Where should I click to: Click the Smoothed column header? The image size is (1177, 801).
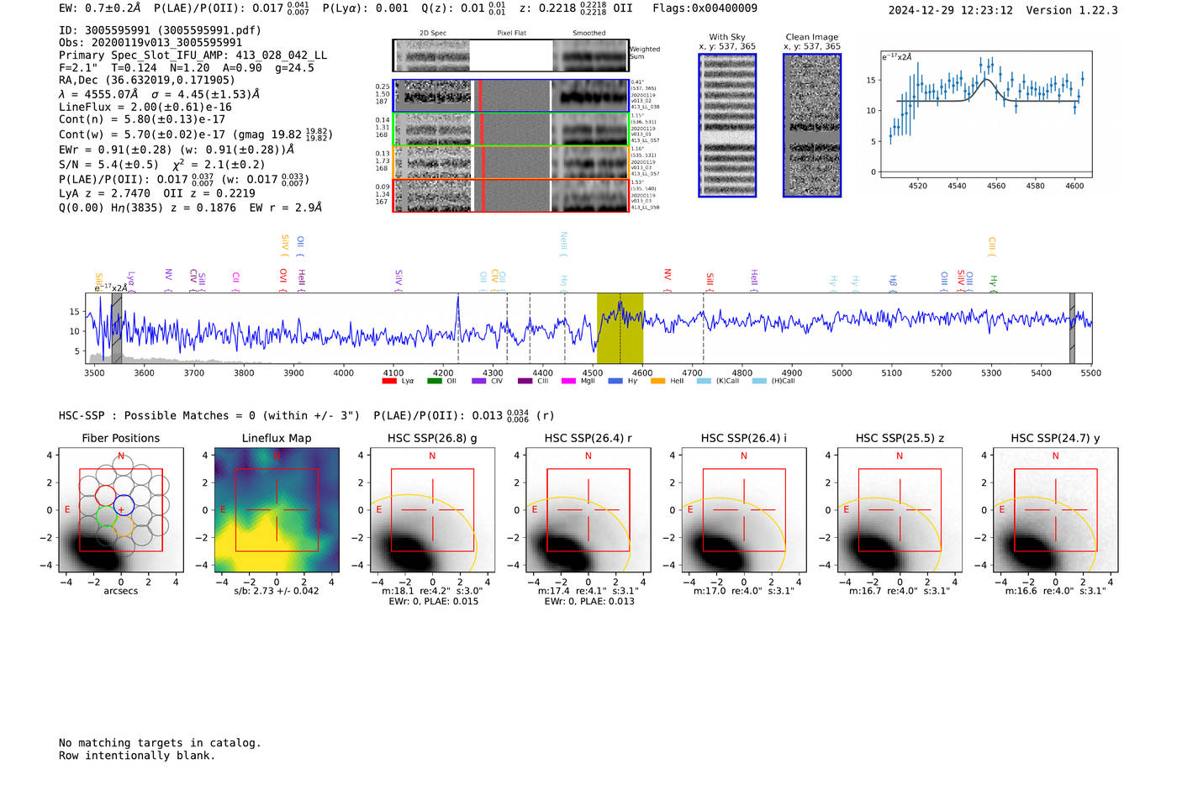588,33
